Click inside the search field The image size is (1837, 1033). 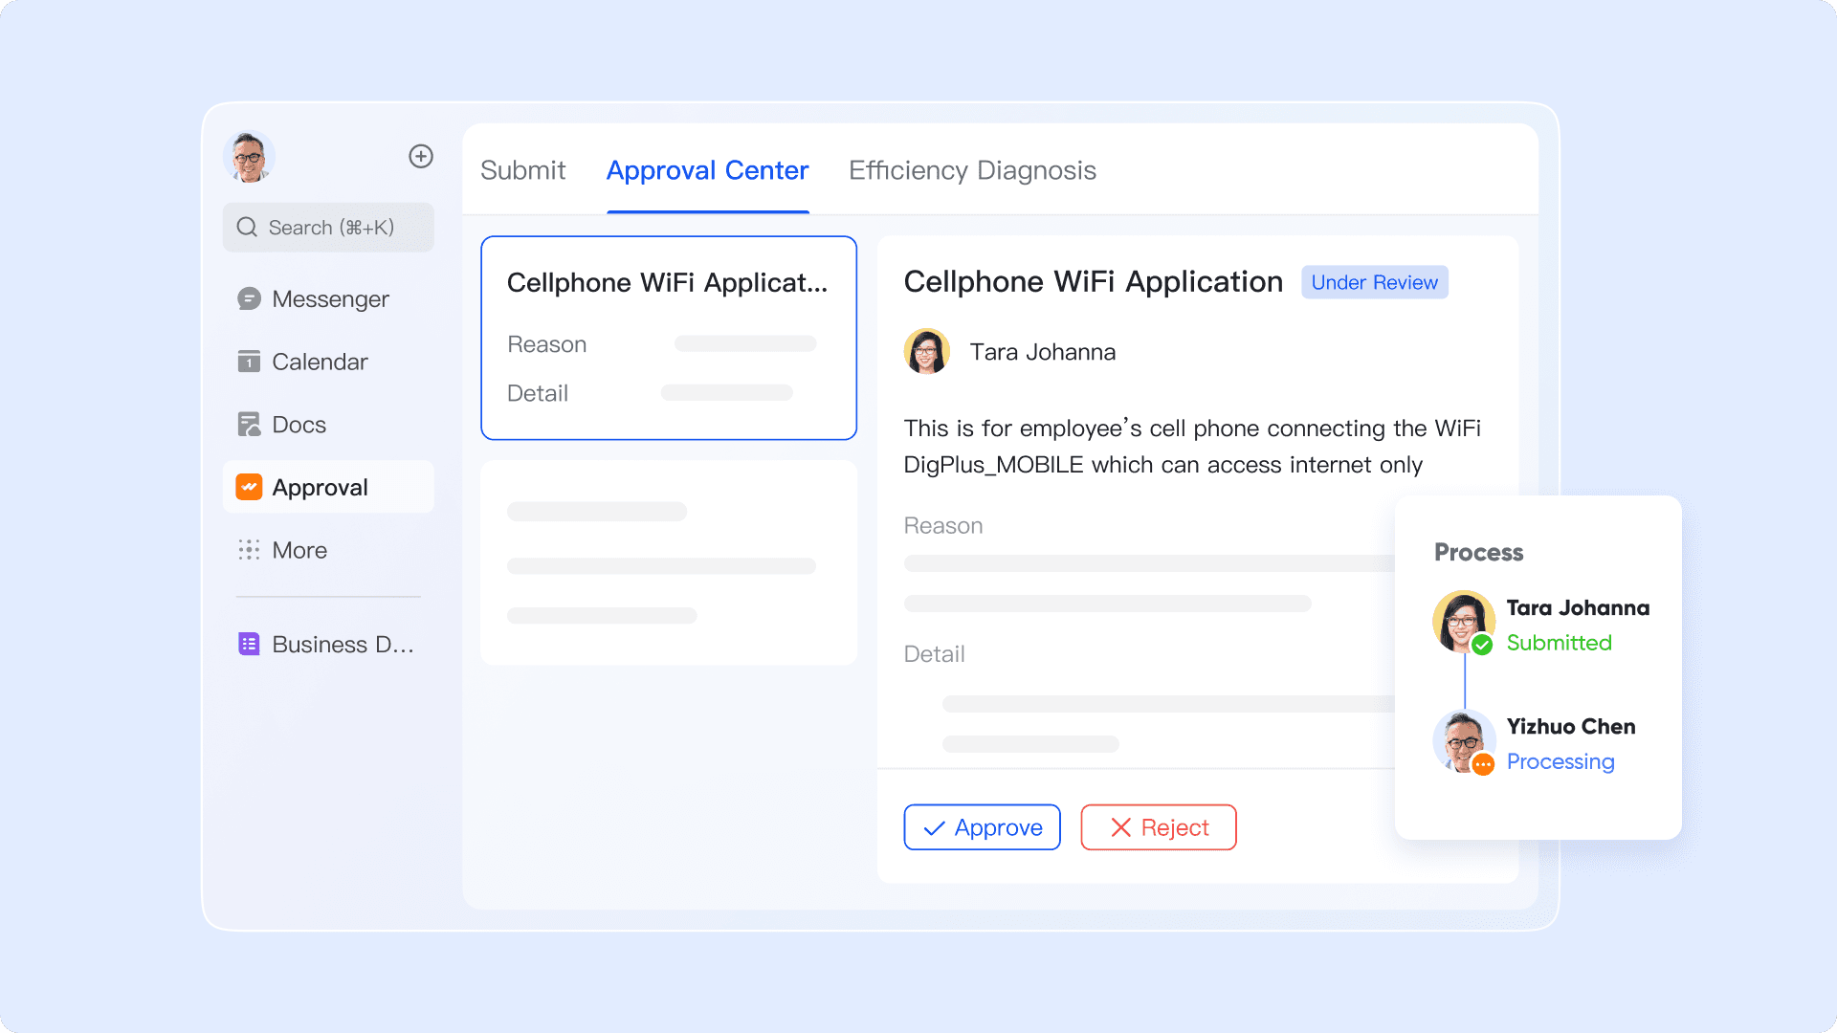tap(328, 228)
